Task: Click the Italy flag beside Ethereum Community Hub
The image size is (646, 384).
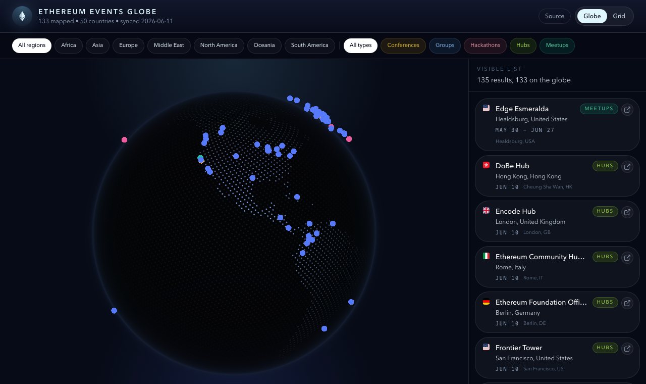Action: click(486, 256)
